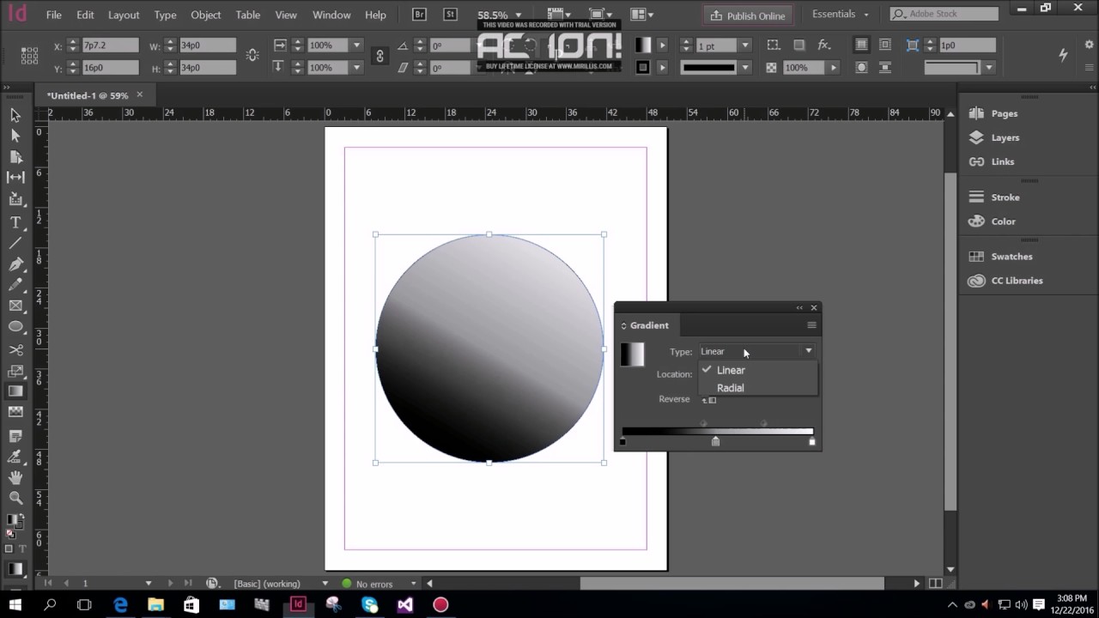Screen dimensions: 1099x618
Task: Choose Radial gradient type
Action: click(731, 388)
